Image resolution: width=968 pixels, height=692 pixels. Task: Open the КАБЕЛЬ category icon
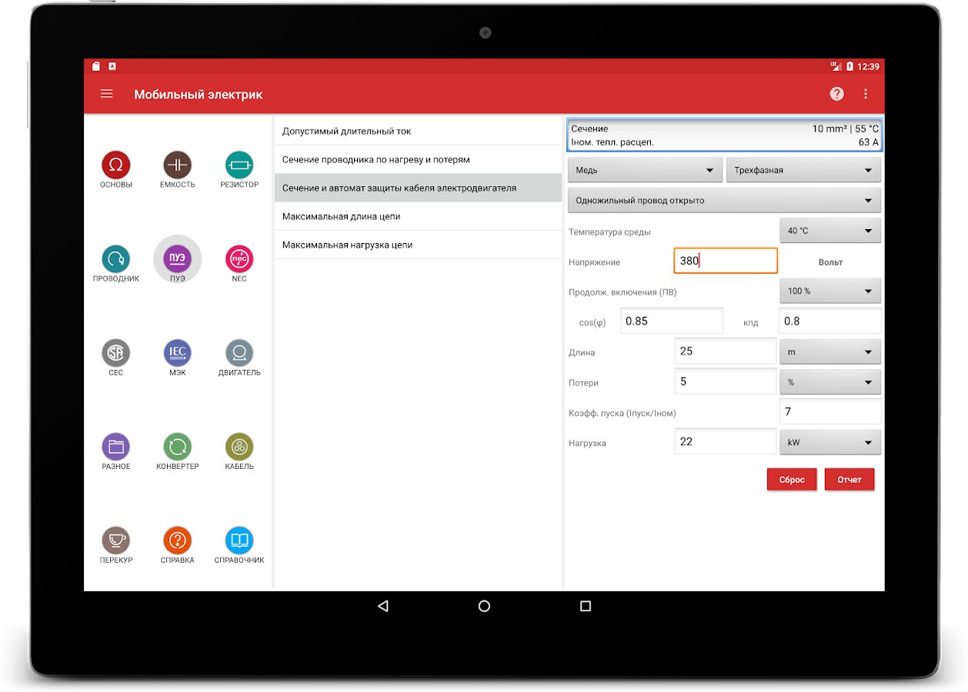point(239,447)
